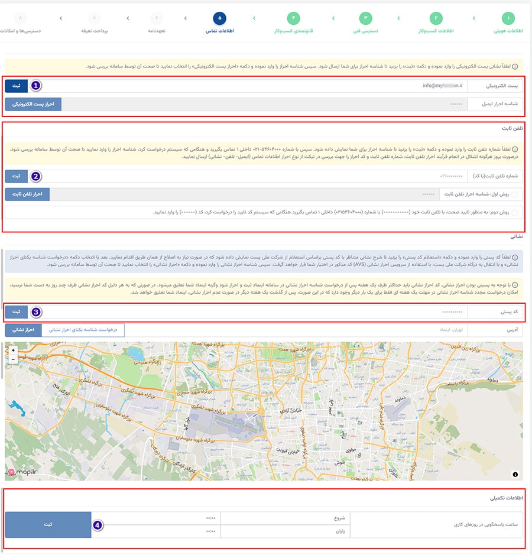Image resolution: width=532 pixels, height=555 pixels.
Task: Click ثبت button next to email field
Action: click(x=17, y=86)
